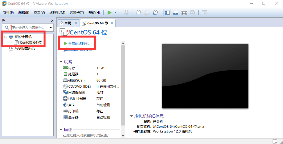Click the 显示器 display device icon
This screenshot has width=283, height=144.
click(x=65, y=117)
